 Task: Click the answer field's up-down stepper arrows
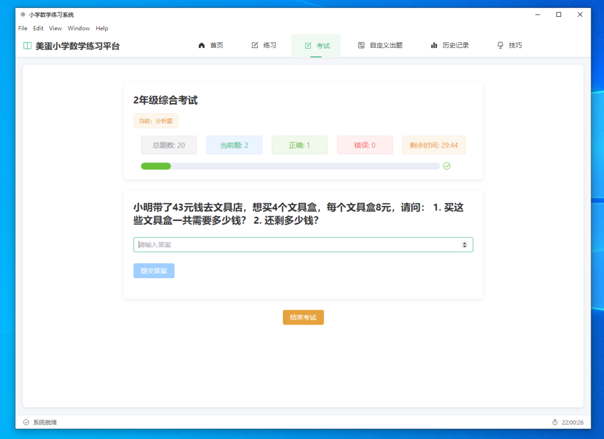point(465,245)
